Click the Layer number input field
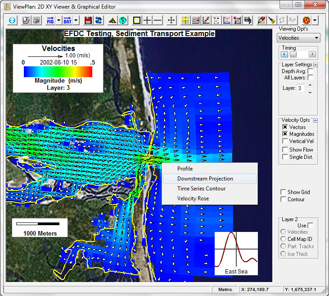Screen dimensions: 329x296 point(301,88)
